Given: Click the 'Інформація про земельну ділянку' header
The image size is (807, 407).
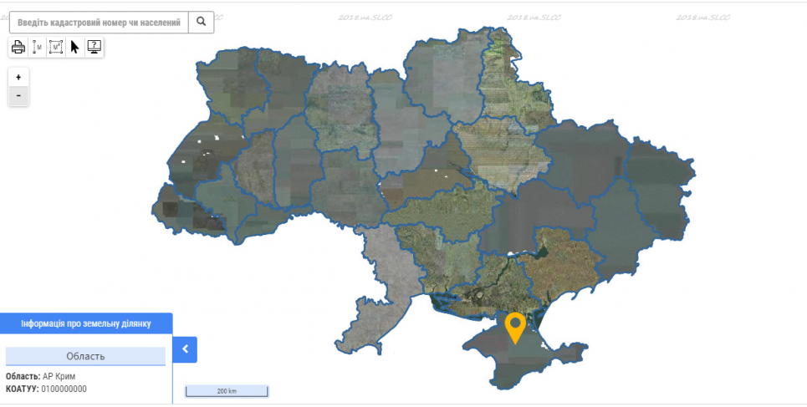Looking at the screenshot, I should 86,323.
